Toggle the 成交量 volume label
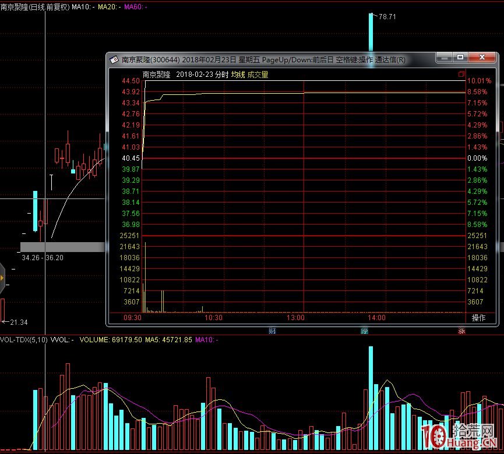This screenshot has height=454, width=504. click(x=258, y=75)
